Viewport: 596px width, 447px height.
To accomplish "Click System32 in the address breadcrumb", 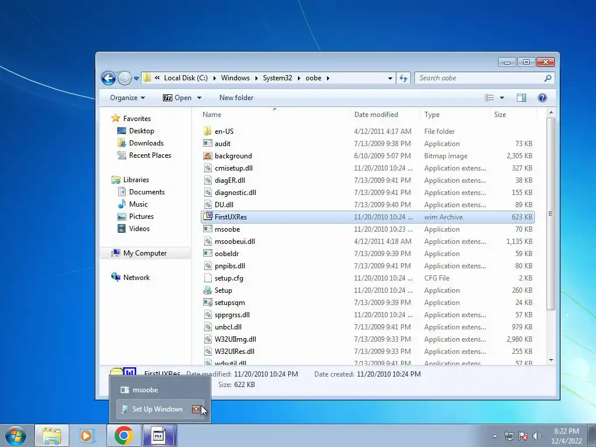I will (x=278, y=78).
